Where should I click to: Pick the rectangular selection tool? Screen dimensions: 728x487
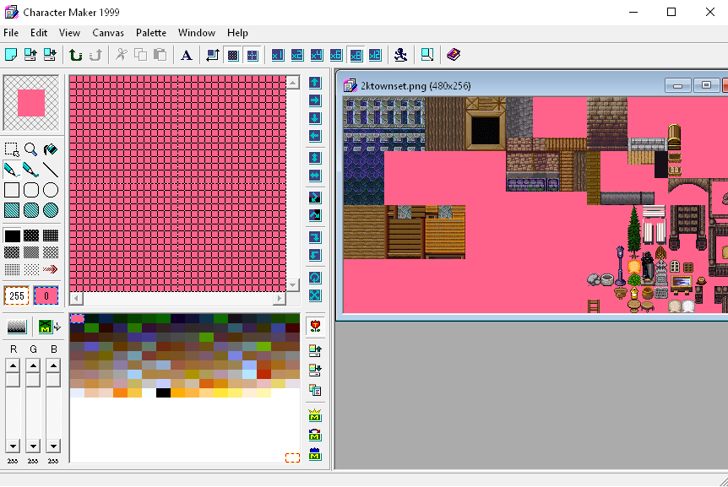(12, 149)
